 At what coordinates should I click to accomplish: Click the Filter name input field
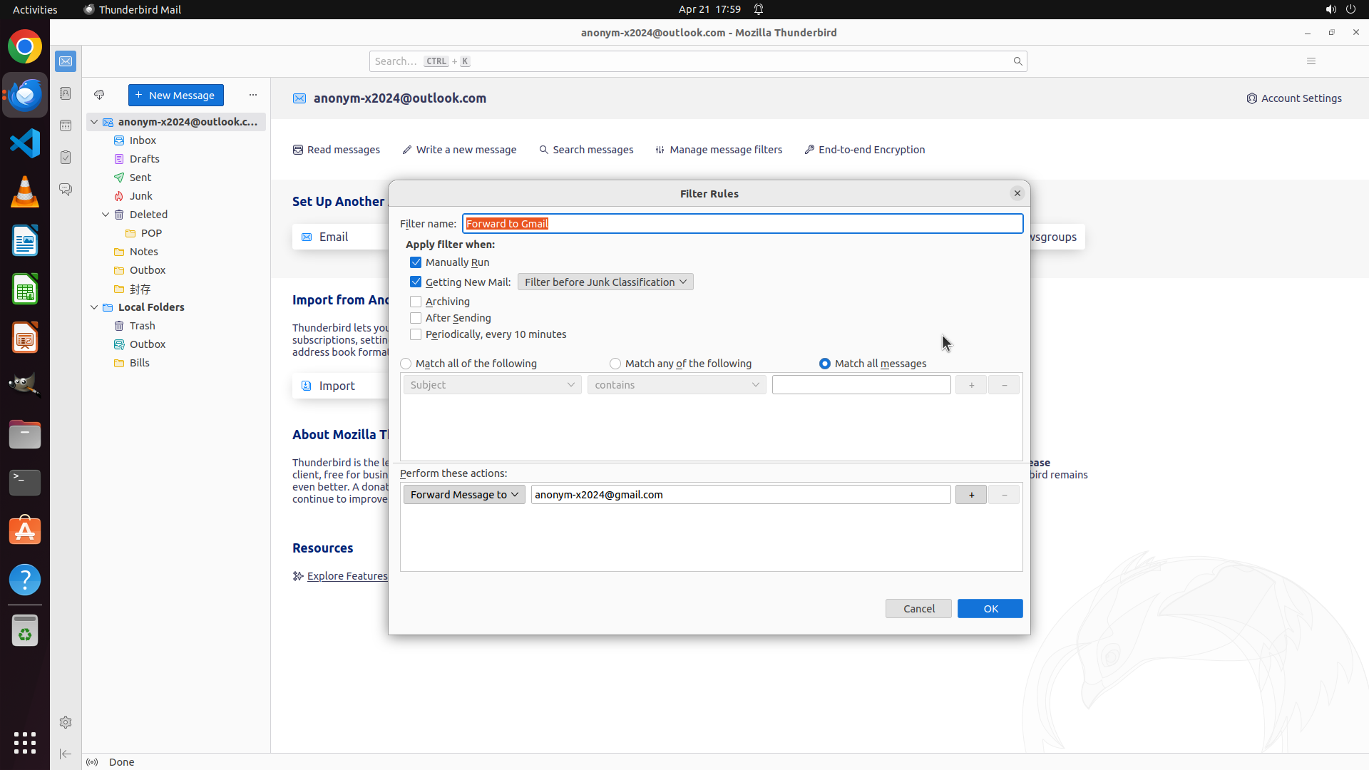(x=742, y=224)
